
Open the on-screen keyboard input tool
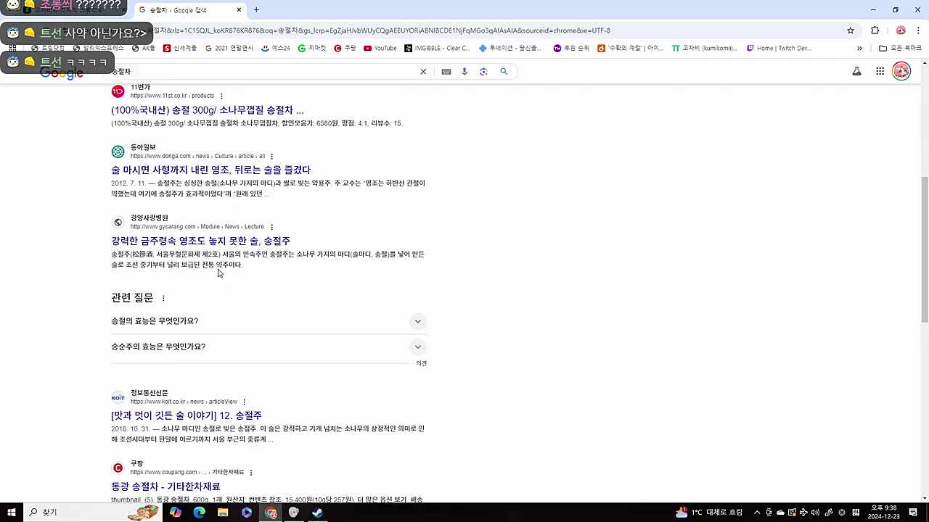pos(446,71)
